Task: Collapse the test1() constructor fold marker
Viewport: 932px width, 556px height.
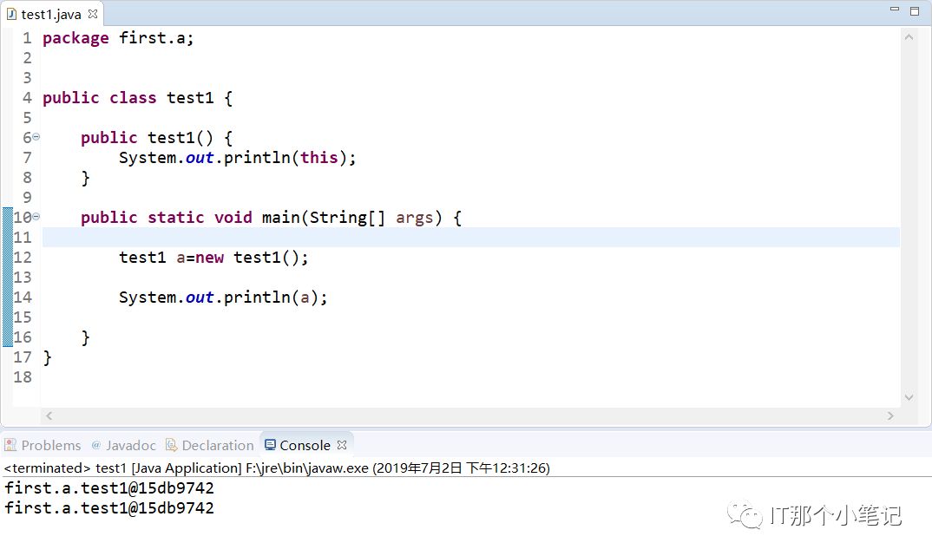Action: point(36,137)
